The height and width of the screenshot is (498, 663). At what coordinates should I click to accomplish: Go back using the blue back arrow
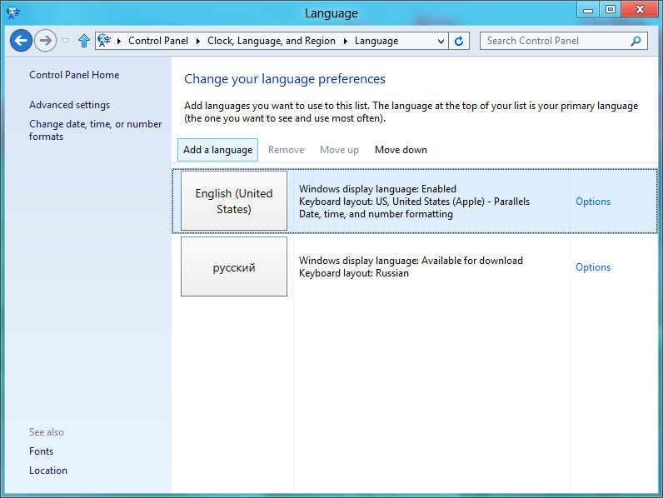click(x=21, y=41)
